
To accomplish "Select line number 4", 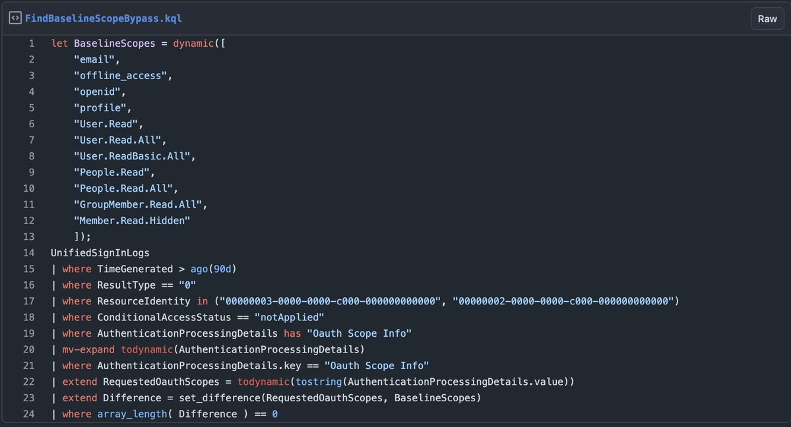I will click(x=31, y=92).
